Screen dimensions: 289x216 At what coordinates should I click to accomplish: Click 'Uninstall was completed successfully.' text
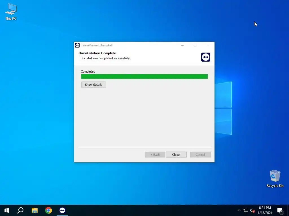pos(106,58)
